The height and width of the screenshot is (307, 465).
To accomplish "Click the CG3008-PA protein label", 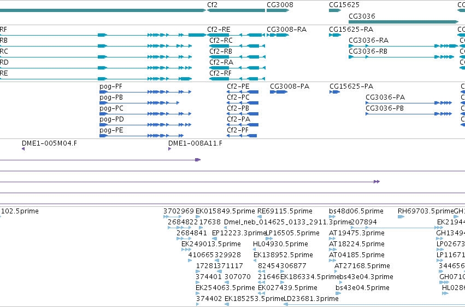I will (x=290, y=86).
